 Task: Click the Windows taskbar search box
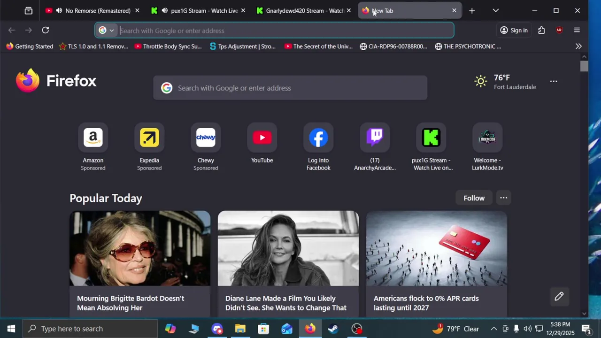tap(90, 329)
